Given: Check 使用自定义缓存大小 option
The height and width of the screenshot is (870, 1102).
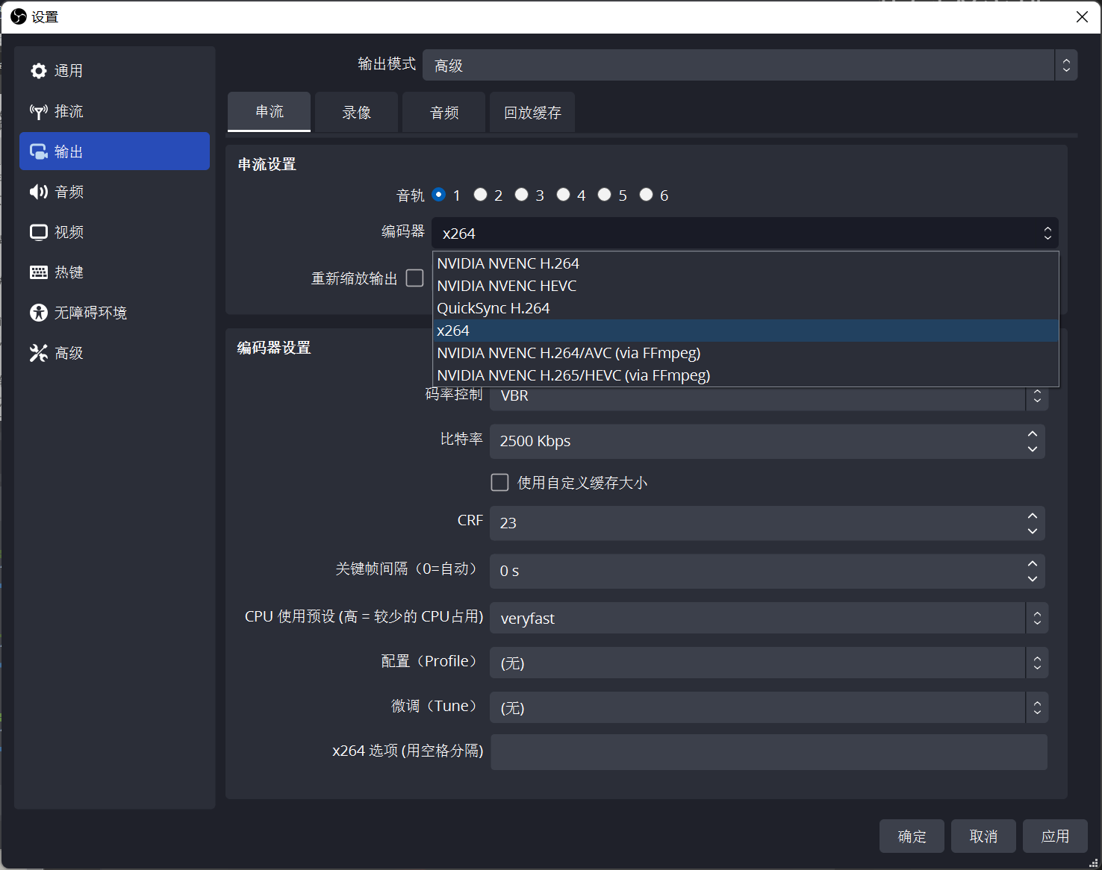Looking at the screenshot, I should 499,482.
